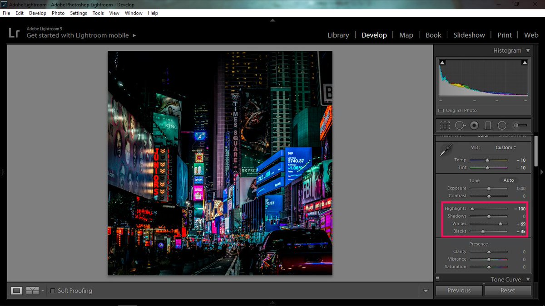Click the Contrast slider handle
This screenshot has height=306, width=545.
point(489,196)
